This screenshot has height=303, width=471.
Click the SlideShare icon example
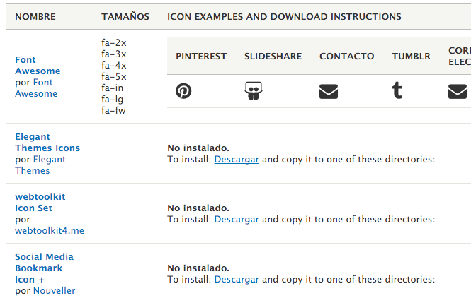point(254,90)
